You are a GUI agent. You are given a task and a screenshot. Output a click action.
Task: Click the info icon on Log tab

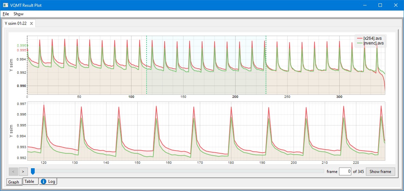pyautogui.click(x=44, y=181)
